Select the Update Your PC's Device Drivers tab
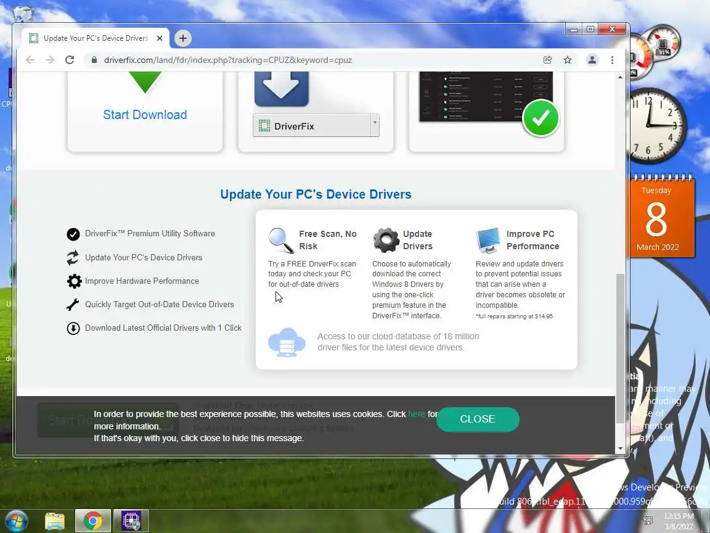 96,38
